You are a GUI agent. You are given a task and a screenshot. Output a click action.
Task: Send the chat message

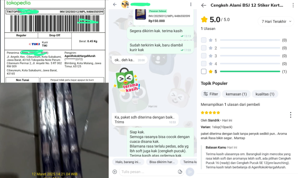[190, 172]
